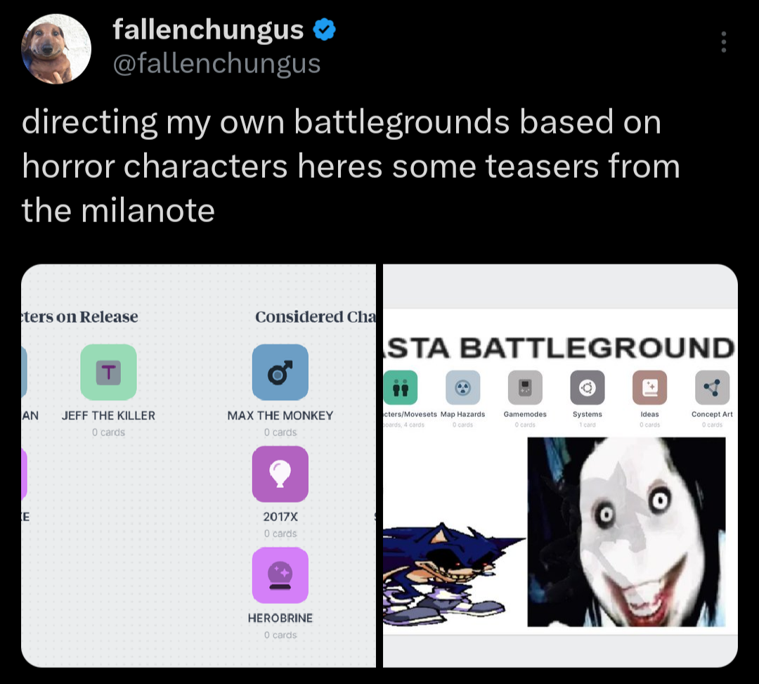Click the @fallenchungus handle
Image resolution: width=759 pixels, height=684 pixels.
pyautogui.click(x=217, y=63)
